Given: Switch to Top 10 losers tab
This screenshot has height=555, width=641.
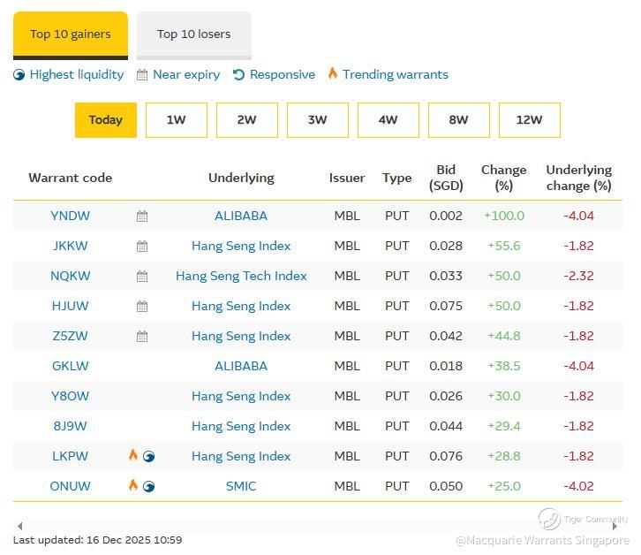Looking at the screenshot, I should click(194, 34).
